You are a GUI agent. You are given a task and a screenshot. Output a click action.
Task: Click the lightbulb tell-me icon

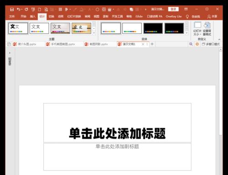click(187, 16)
